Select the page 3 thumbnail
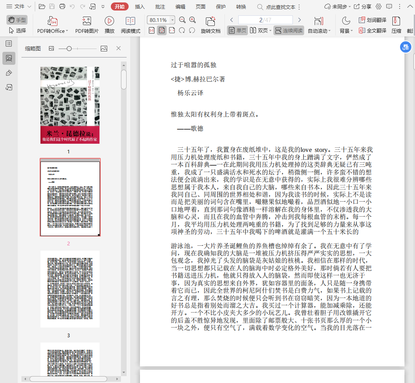 click(70, 289)
